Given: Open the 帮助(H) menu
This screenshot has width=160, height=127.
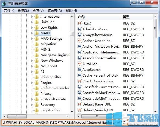Looking at the screenshot, I should [71, 10].
